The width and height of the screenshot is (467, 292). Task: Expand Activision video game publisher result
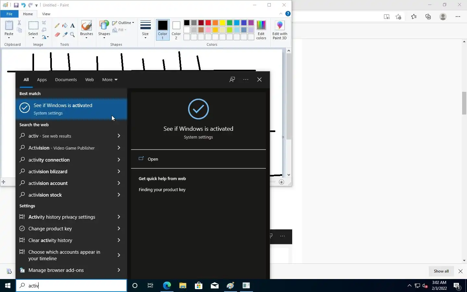point(119,148)
